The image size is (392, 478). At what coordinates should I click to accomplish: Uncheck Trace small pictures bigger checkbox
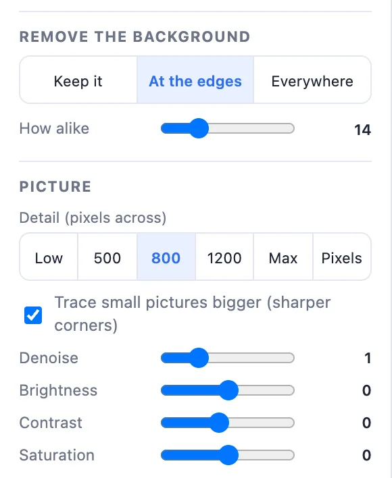(33, 315)
